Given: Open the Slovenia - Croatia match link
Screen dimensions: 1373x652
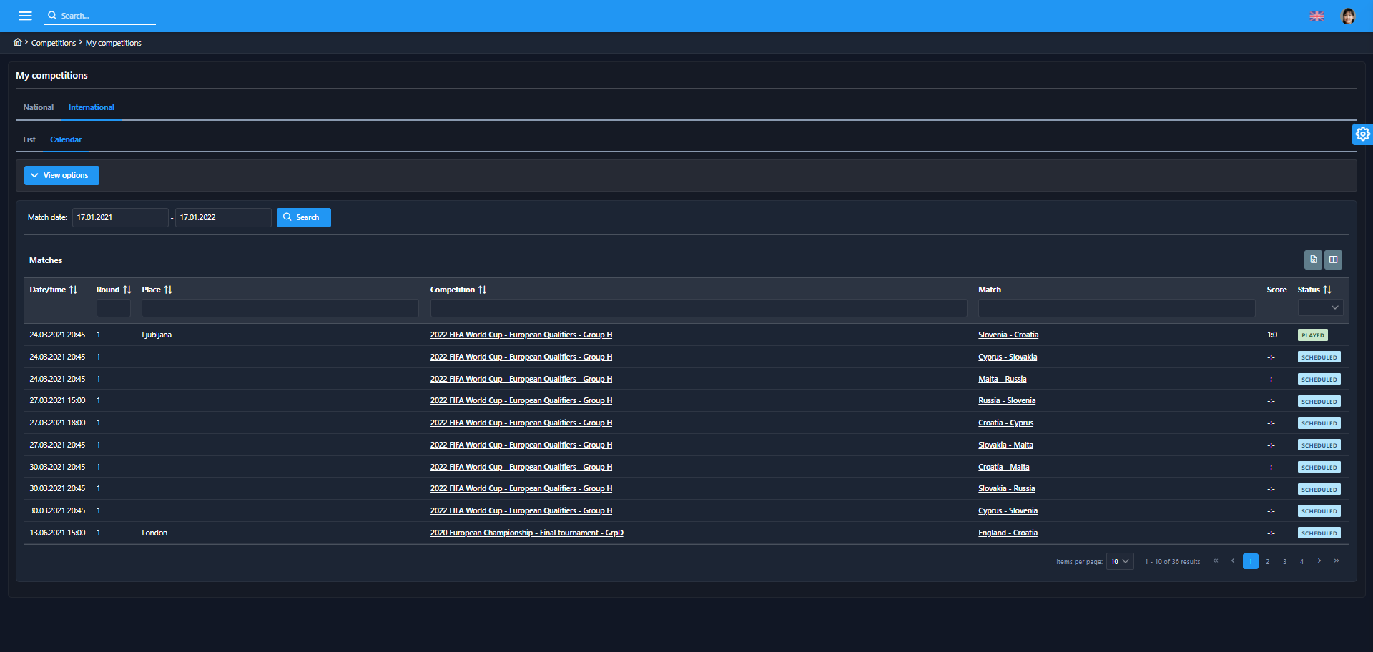Looking at the screenshot, I should pyautogui.click(x=1008, y=335).
